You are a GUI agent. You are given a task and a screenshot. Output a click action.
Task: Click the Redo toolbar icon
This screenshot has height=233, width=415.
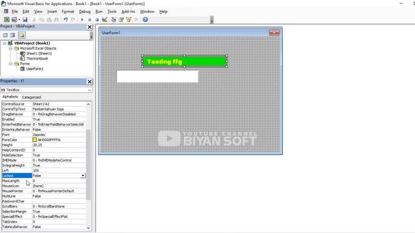[73, 19]
